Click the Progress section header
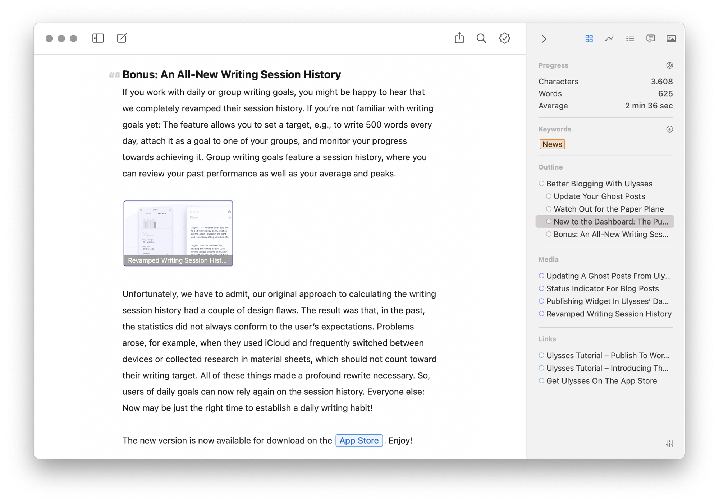The image size is (719, 504). [x=553, y=65]
